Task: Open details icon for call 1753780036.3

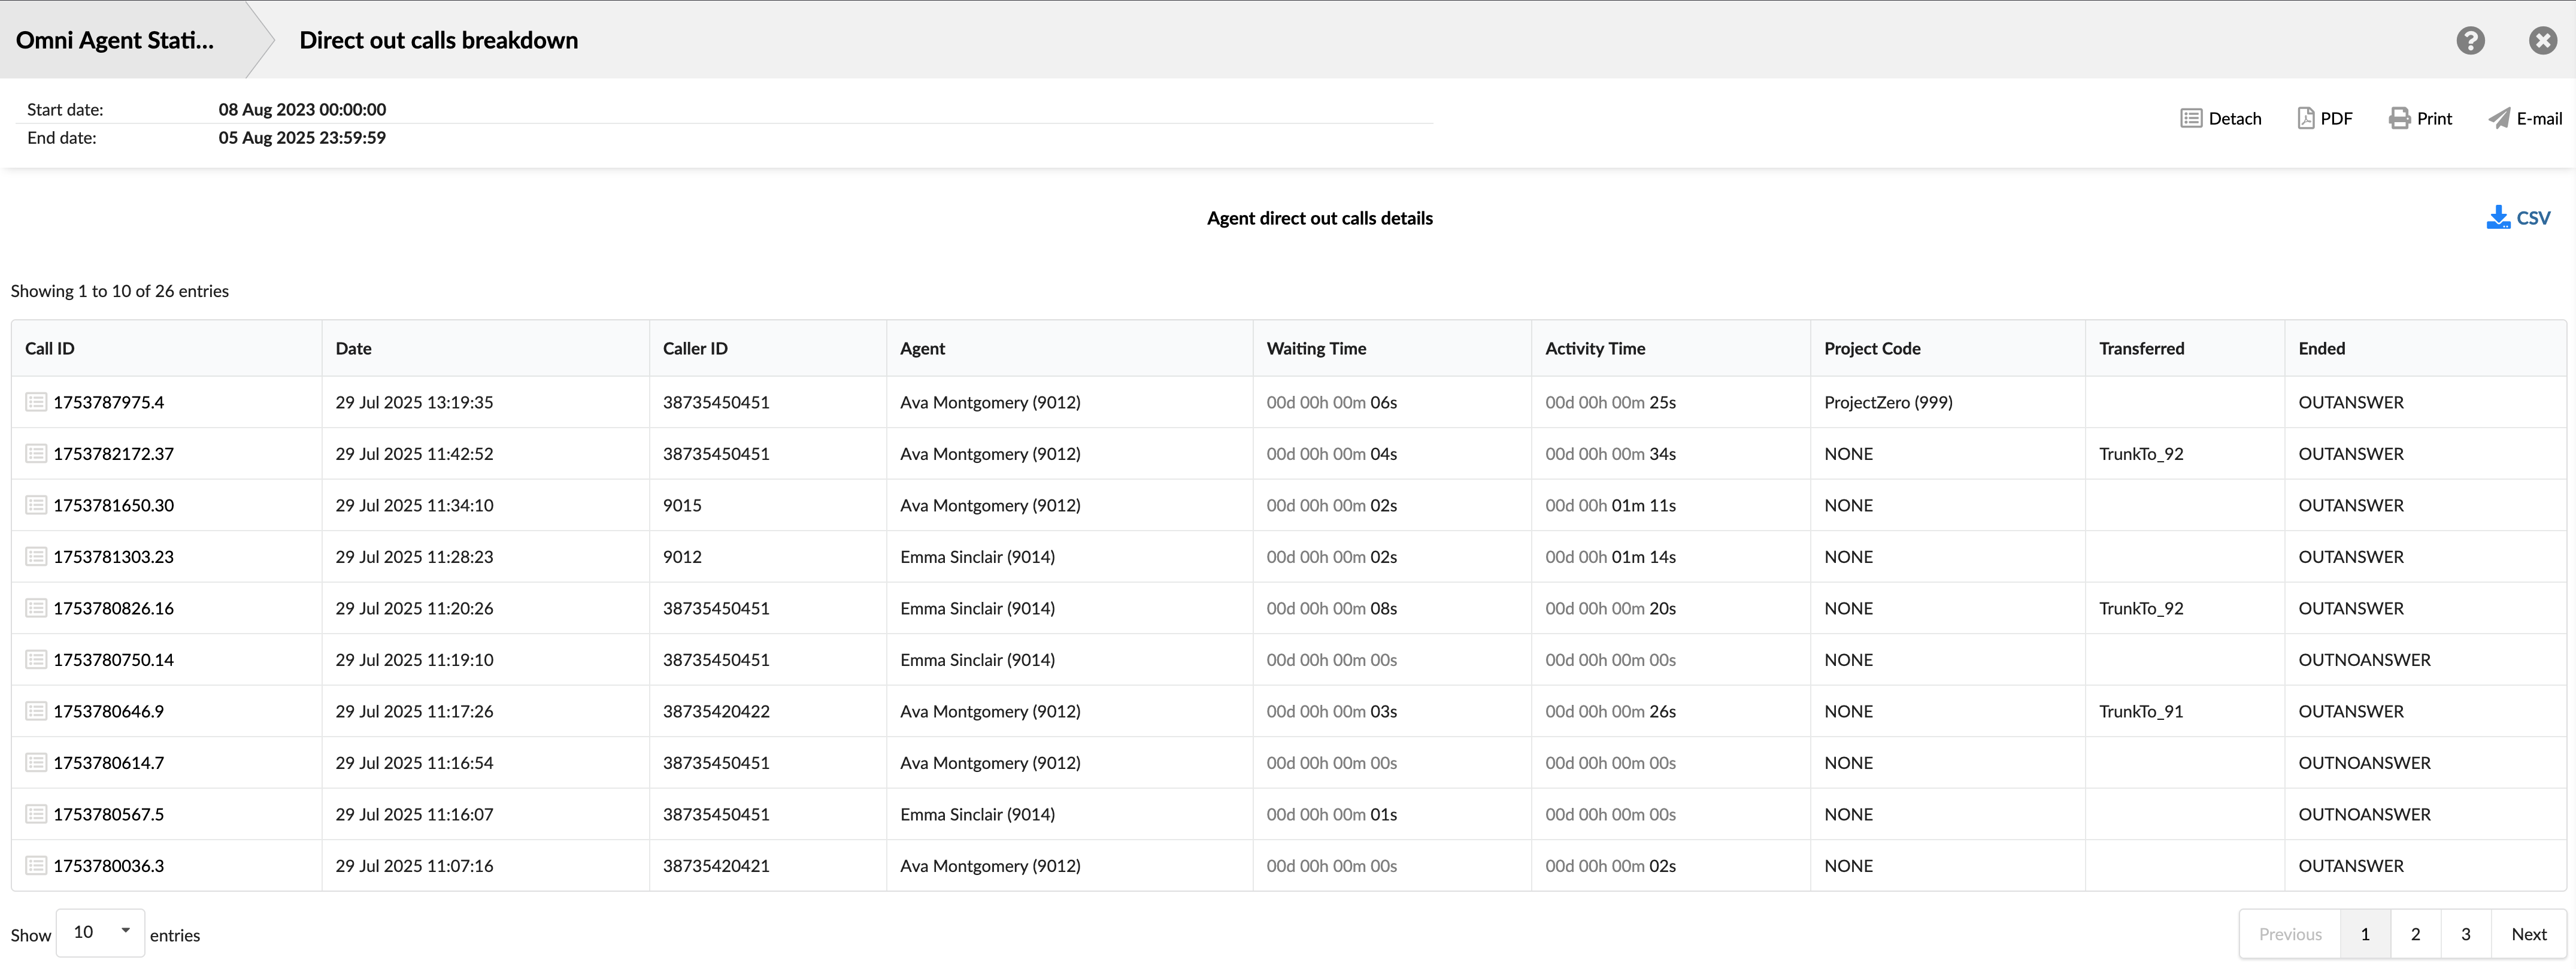Action: click(x=36, y=865)
